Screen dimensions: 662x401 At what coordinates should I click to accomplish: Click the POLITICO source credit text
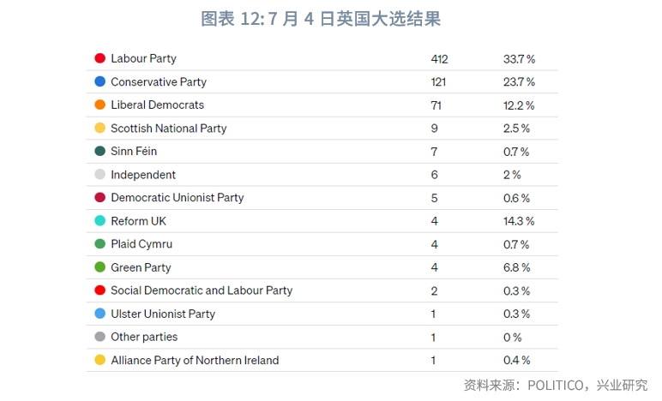click(556, 385)
